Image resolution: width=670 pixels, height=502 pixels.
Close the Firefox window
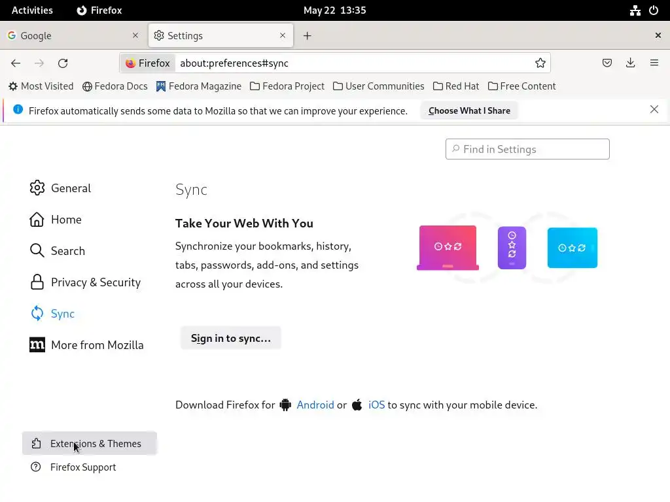[658, 35]
